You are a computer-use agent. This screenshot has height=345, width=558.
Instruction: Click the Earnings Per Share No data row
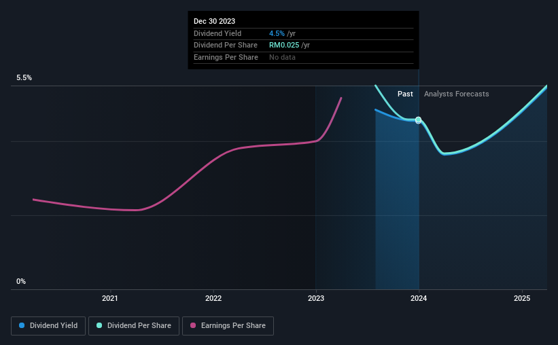tap(304, 57)
